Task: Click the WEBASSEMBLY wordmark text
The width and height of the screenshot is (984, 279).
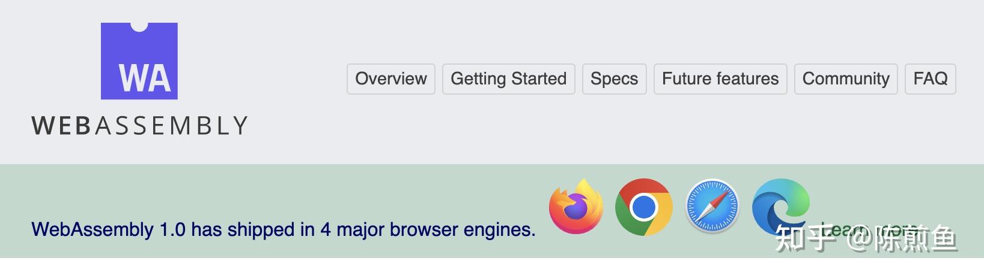Action: tap(139, 126)
